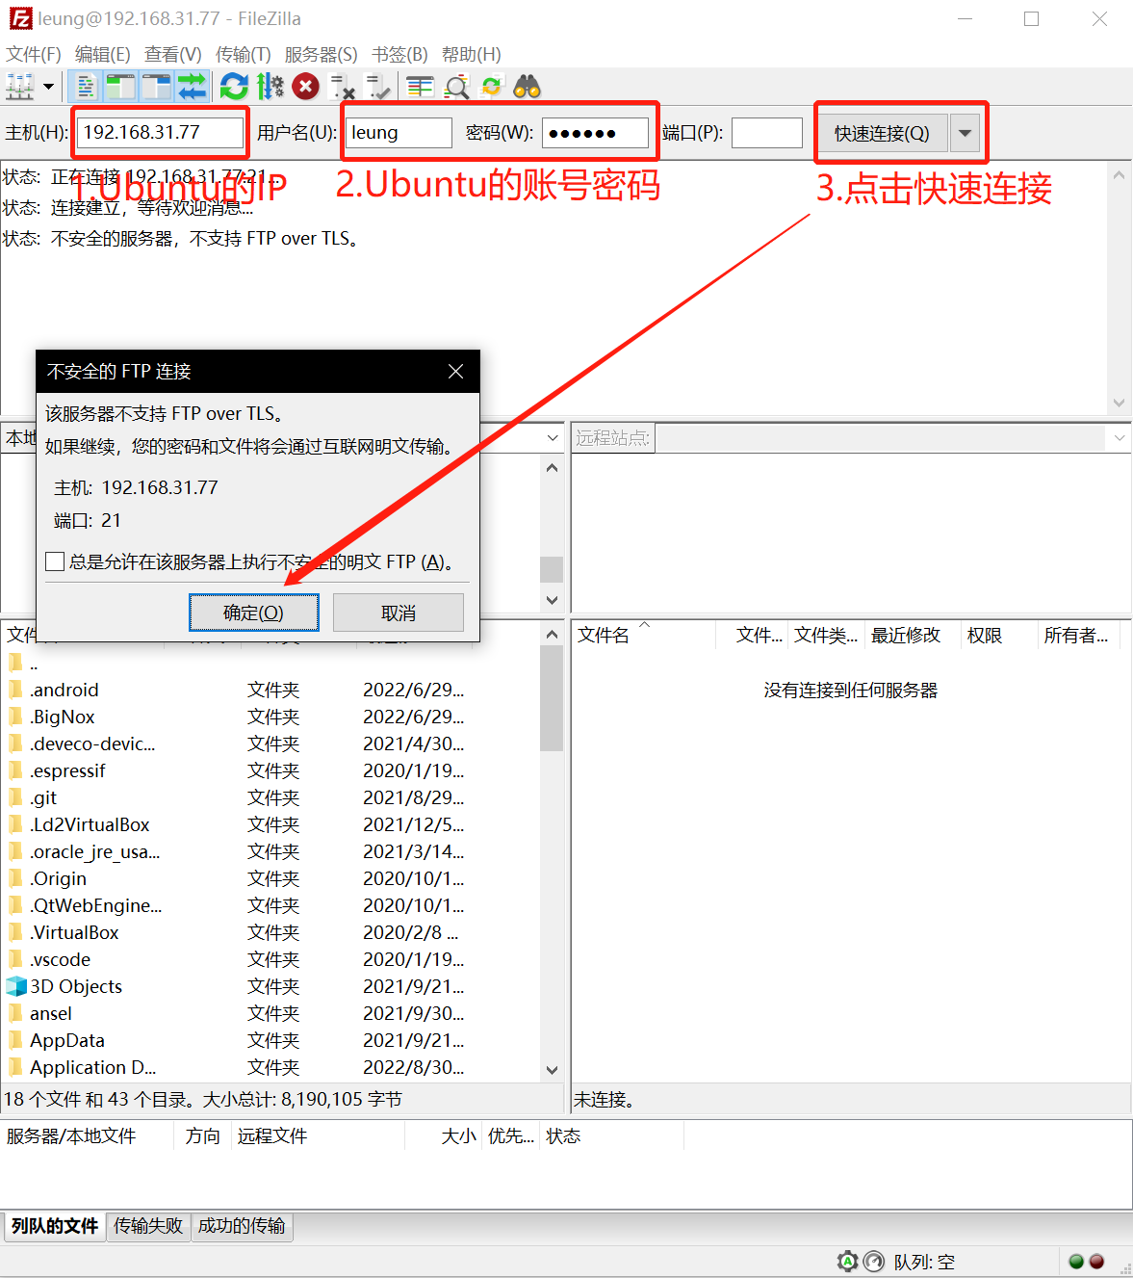The image size is (1133, 1278).
Task: Open the Site Manager icon
Action: (x=20, y=87)
